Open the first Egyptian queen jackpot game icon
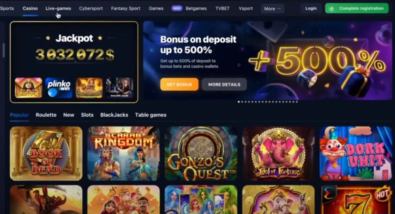Screen dimensions: 395x214 click(29, 88)
